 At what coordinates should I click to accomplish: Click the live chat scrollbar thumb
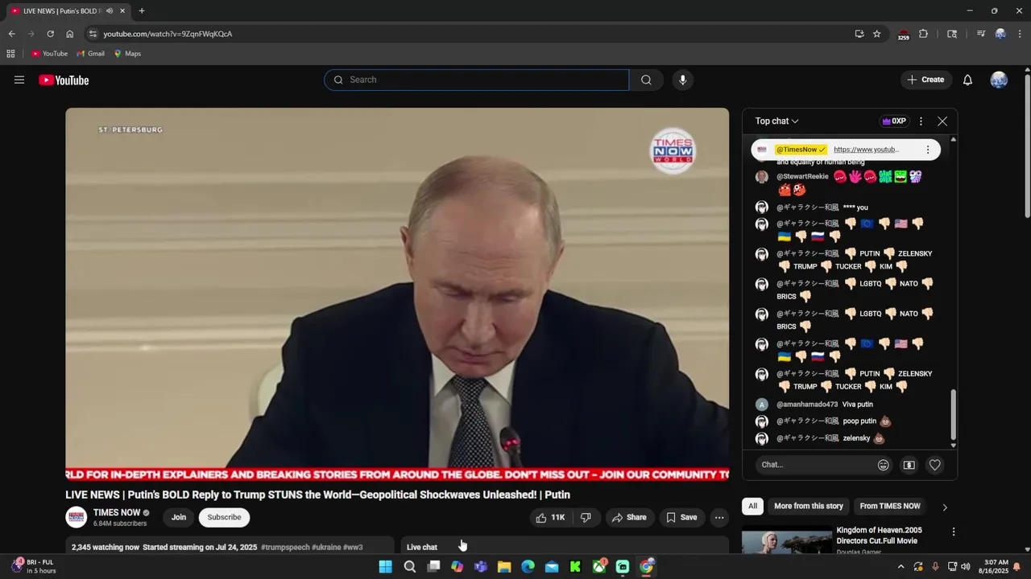tap(953, 414)
